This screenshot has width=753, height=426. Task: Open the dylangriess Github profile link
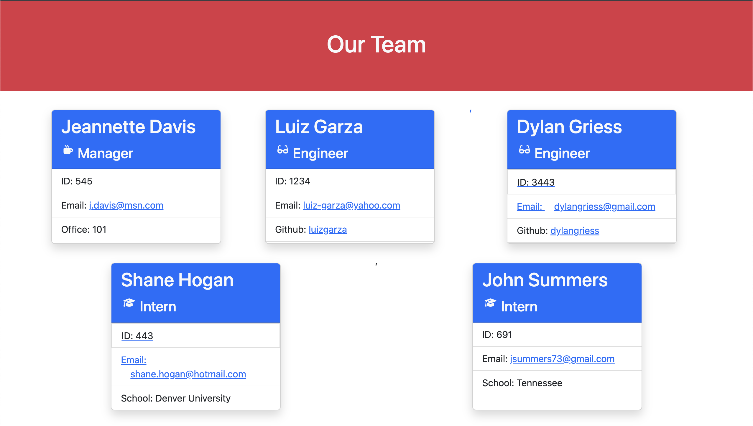click(x=575, y=231)
